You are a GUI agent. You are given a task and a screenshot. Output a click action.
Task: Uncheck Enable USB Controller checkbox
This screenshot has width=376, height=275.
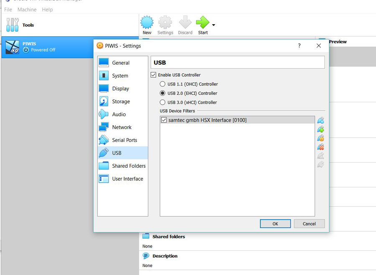[x=153, y=75]
